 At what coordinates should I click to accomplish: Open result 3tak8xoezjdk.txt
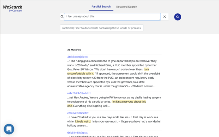77,57
